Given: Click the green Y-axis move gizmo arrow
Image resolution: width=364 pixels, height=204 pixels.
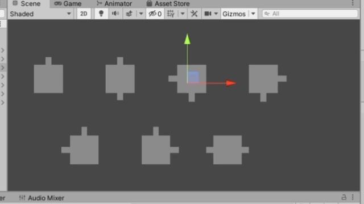Looking at the screenshot, I should coord(187,39).
